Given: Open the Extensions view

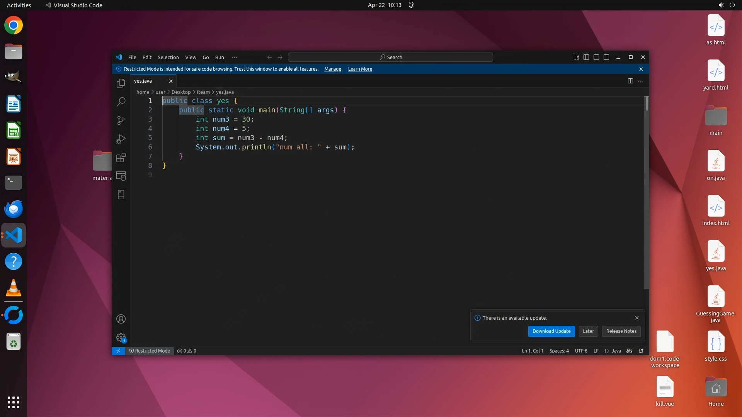Looking at the screenshot, I should tap(121, 158).
